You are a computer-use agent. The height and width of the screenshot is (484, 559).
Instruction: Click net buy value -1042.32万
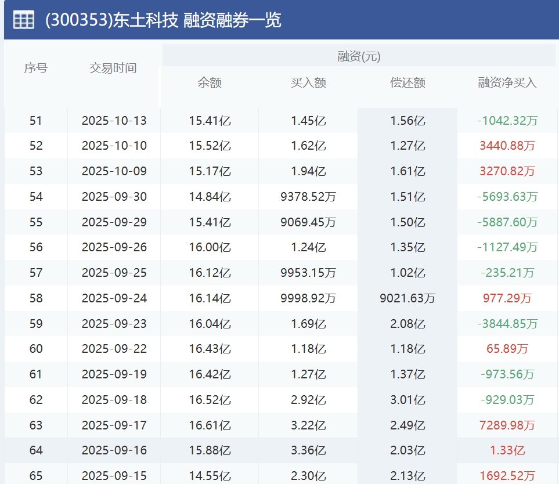point(507,121)
